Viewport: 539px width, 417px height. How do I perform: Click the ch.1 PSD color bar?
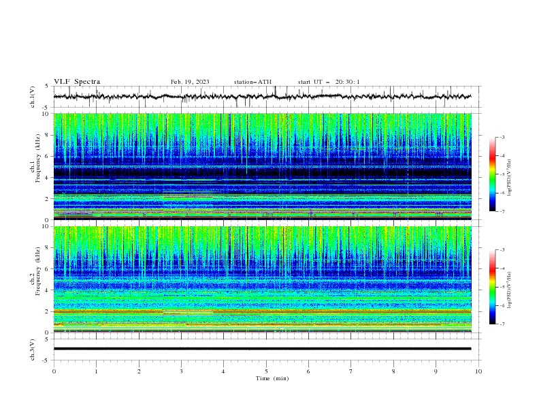pos(492,174)
